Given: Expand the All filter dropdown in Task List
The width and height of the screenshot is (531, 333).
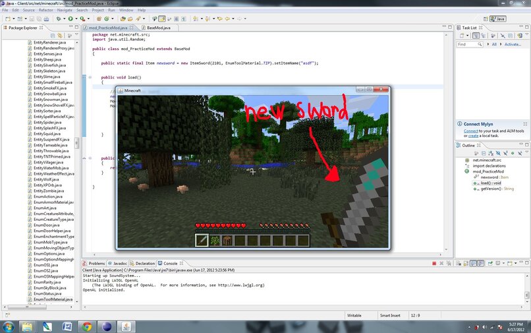Looking at the screenshot, I should click(x=488, y=44).
